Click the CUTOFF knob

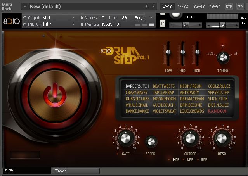[x=191, y=138]
